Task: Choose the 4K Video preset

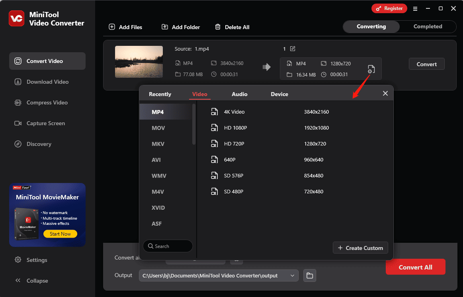Action: pyautogui.click(x=295, y=112)
